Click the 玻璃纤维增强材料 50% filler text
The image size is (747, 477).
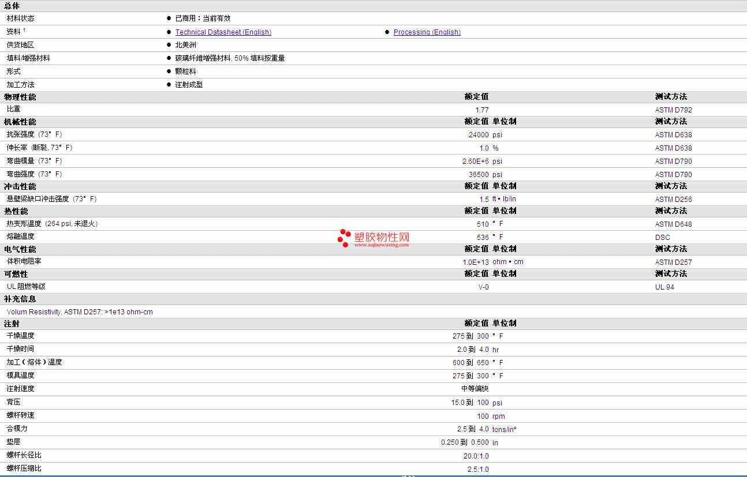point(230,58)
